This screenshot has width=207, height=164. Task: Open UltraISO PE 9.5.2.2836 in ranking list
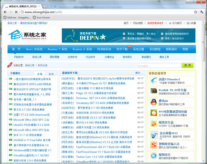31,125
